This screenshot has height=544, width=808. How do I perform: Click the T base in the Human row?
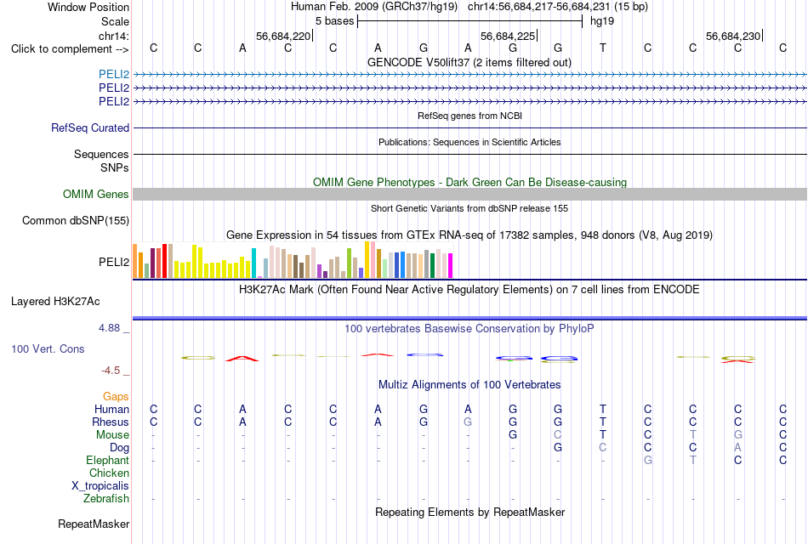[603, 409]
